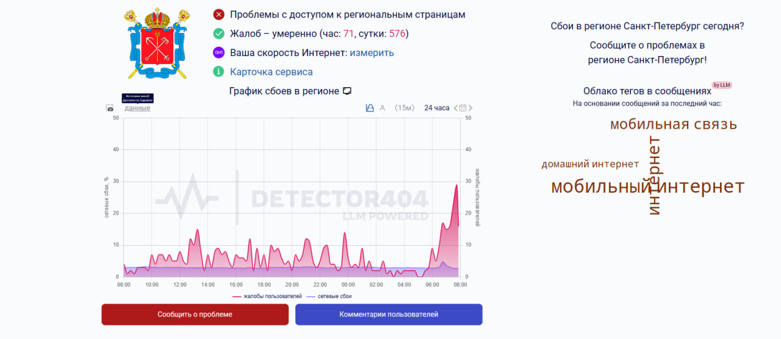
Task: Click the purple QMS speed icon
Action: (x=218, y=52)
